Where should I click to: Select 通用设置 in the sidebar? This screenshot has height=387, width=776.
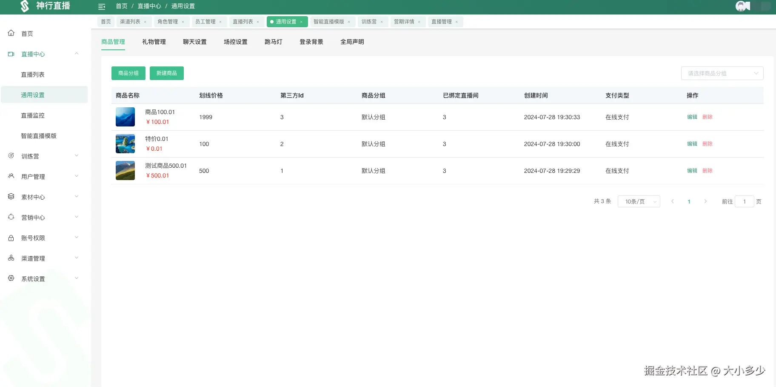(x=44, y=95)
